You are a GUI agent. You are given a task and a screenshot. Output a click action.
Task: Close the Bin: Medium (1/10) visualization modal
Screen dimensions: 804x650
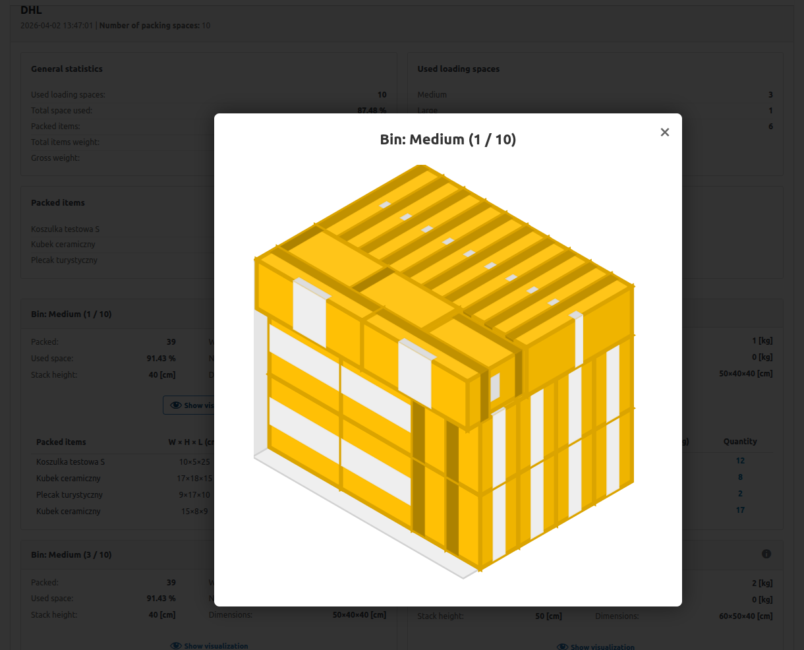pyautogui.click(x=664, y=132)
